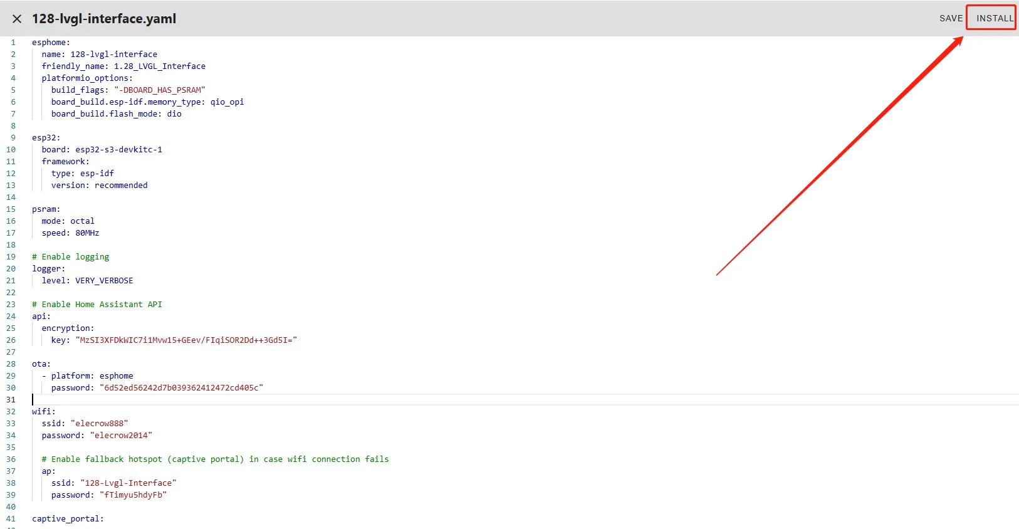Place cursor on the friendly_name value
The width and height of the screenshot is (1019, 529).
point(159,66)
